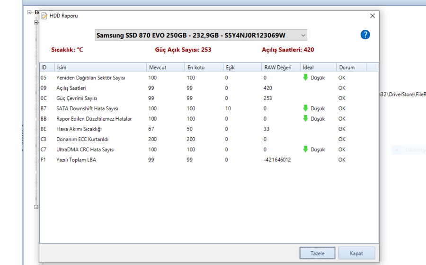Click the Güç Açık Sayısı: 253 label
This screenshot has height=265, width=426.
183,50
